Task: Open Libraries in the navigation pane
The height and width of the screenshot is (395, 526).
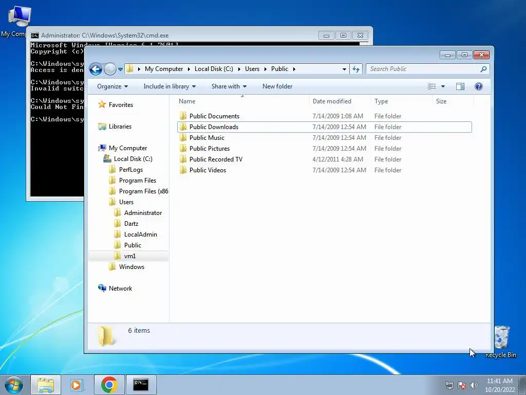Action: (115, 127)
